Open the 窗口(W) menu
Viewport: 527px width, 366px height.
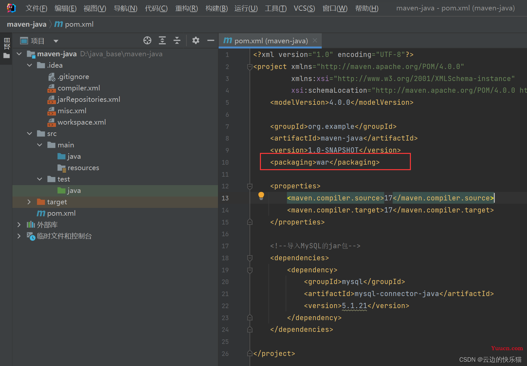click(335, 8)
